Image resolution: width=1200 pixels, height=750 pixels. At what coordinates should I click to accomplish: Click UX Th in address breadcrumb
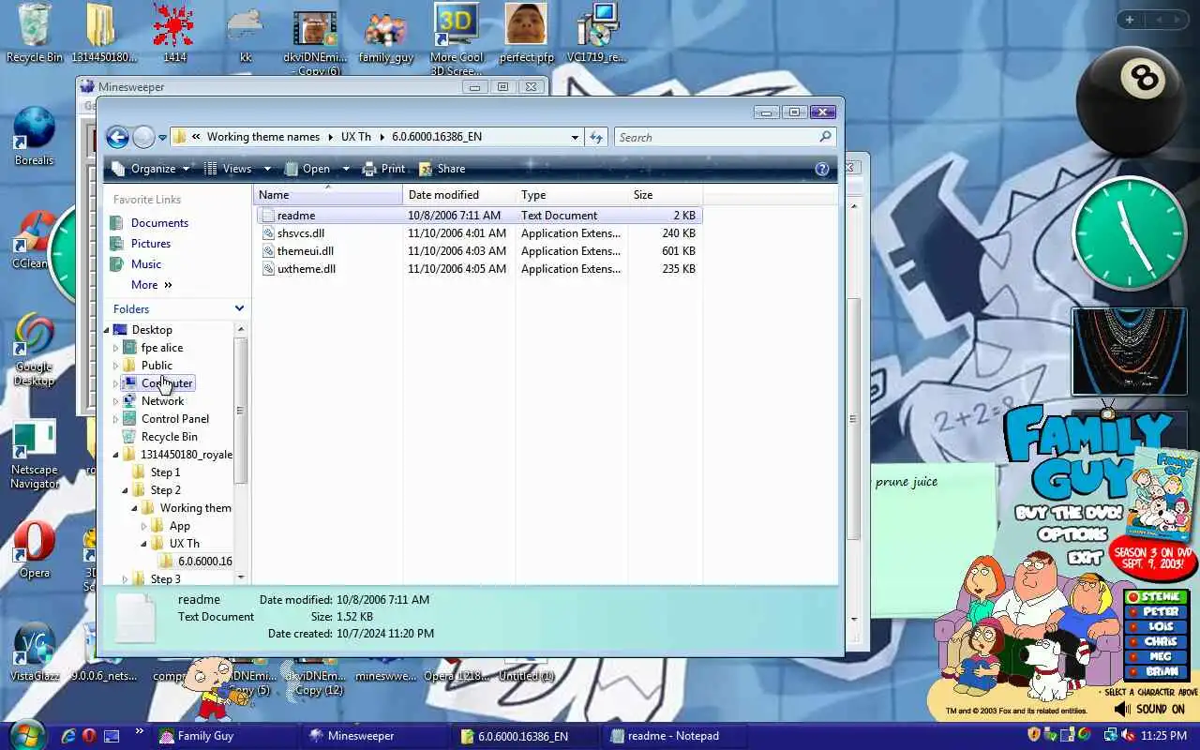tap(355, 137)
